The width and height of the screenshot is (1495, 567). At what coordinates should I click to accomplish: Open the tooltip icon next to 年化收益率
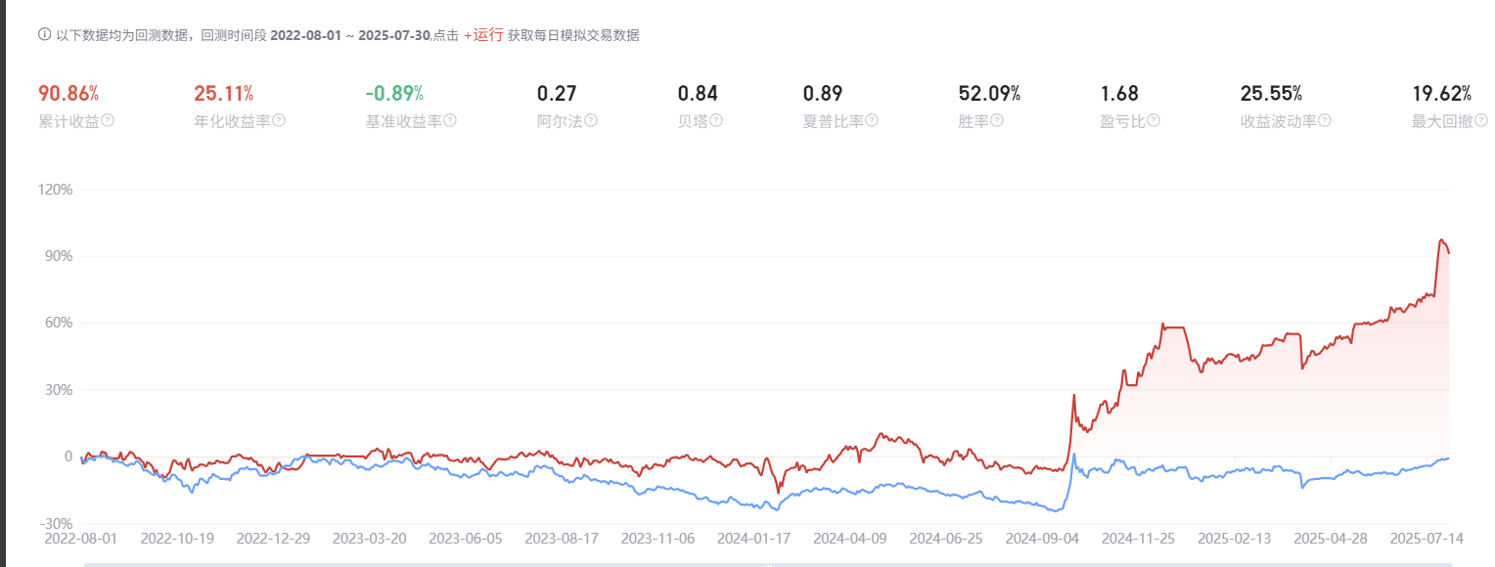pyautogui.click(x=279, y=120)
